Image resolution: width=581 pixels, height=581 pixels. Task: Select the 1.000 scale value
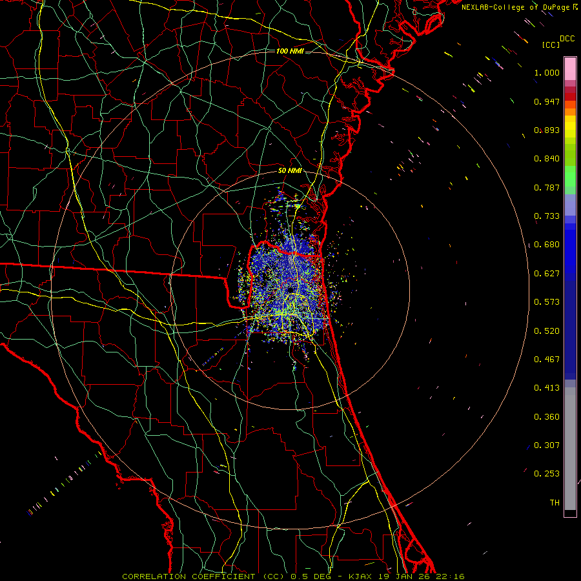[547, 72]
